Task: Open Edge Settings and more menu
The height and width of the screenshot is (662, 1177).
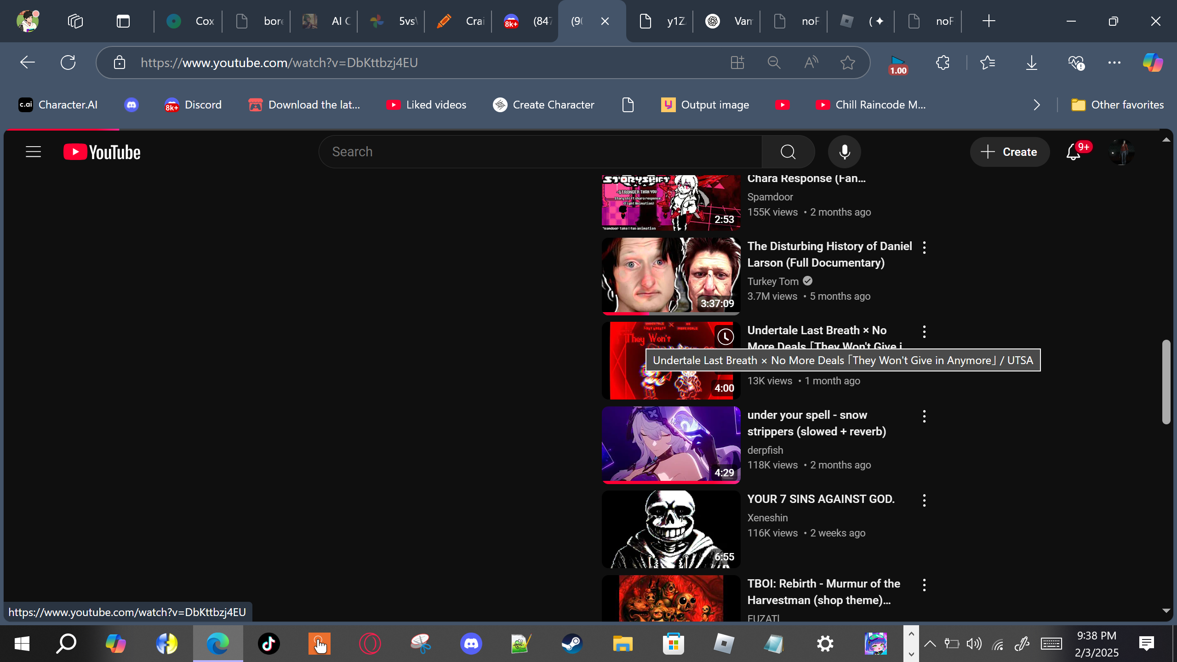Action: [1114, 63]
